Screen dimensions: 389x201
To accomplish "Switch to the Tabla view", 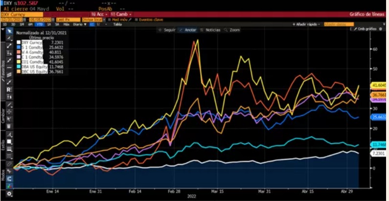I will (x=117, y=24).
